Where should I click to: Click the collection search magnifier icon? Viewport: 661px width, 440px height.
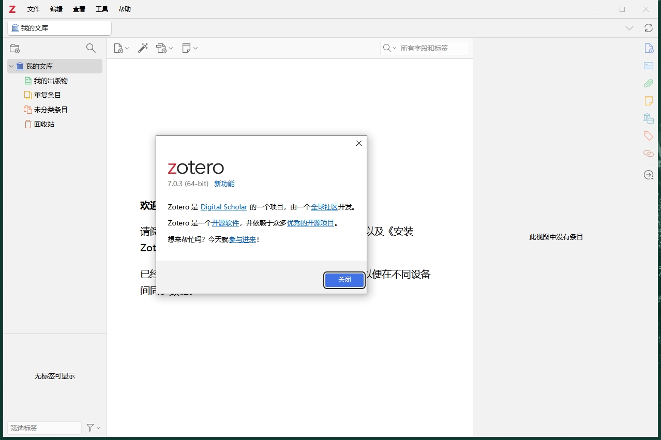pos(91,48)
